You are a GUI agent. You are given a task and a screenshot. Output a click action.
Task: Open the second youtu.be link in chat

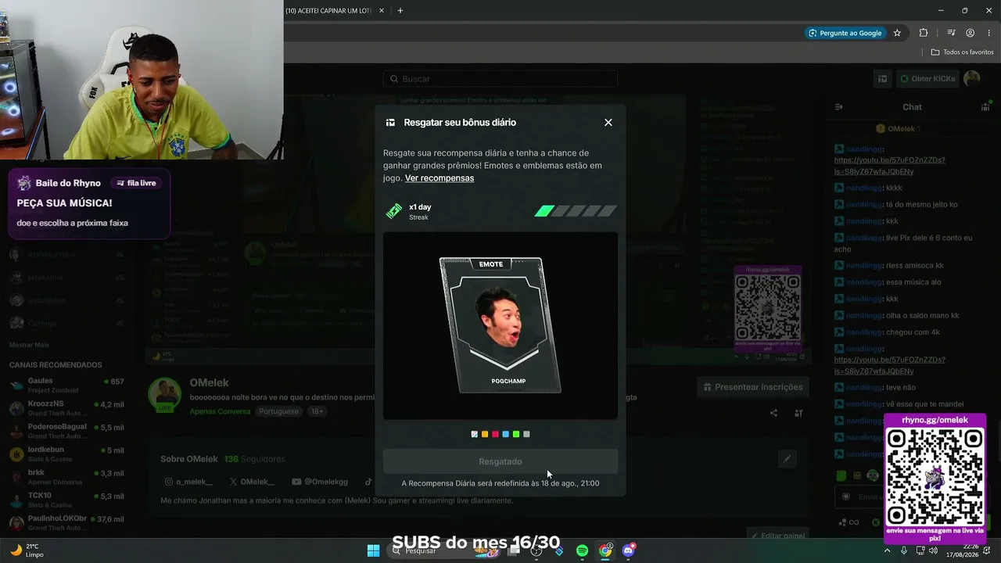[889, 365]
